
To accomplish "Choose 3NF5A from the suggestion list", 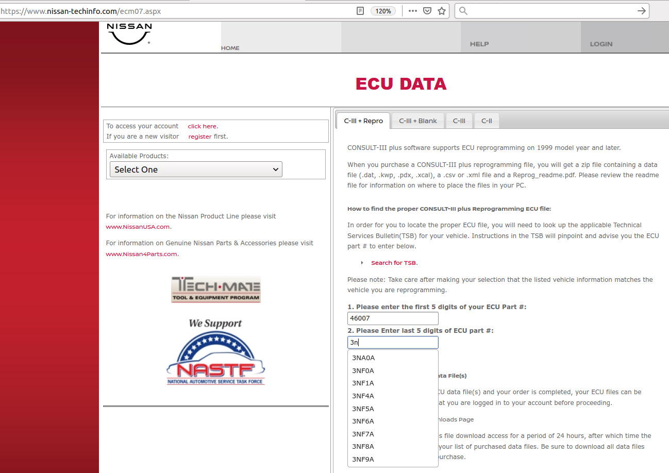I will tap(393, 409).
